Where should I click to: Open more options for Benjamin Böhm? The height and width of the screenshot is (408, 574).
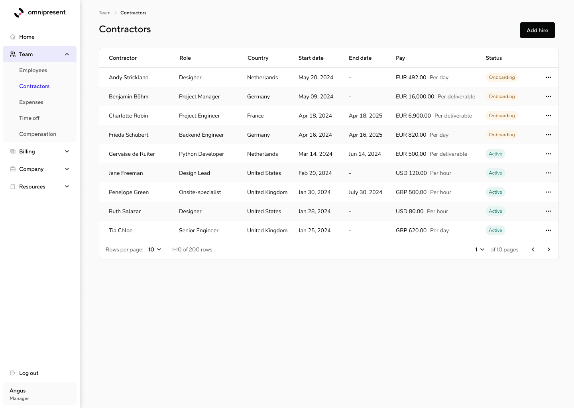[548, 96]
